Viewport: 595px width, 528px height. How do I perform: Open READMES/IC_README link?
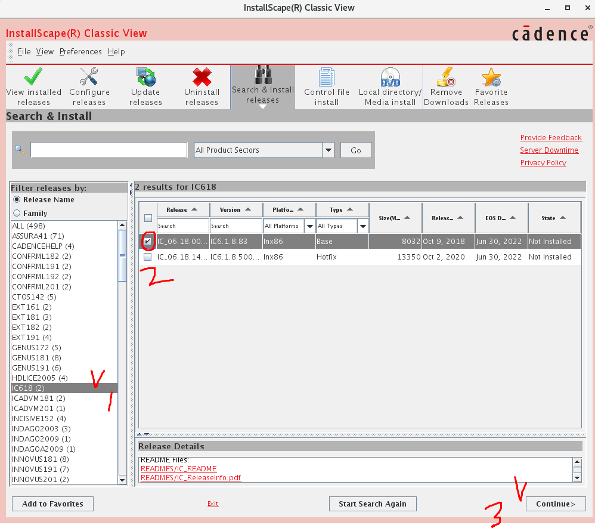(179, 469)
